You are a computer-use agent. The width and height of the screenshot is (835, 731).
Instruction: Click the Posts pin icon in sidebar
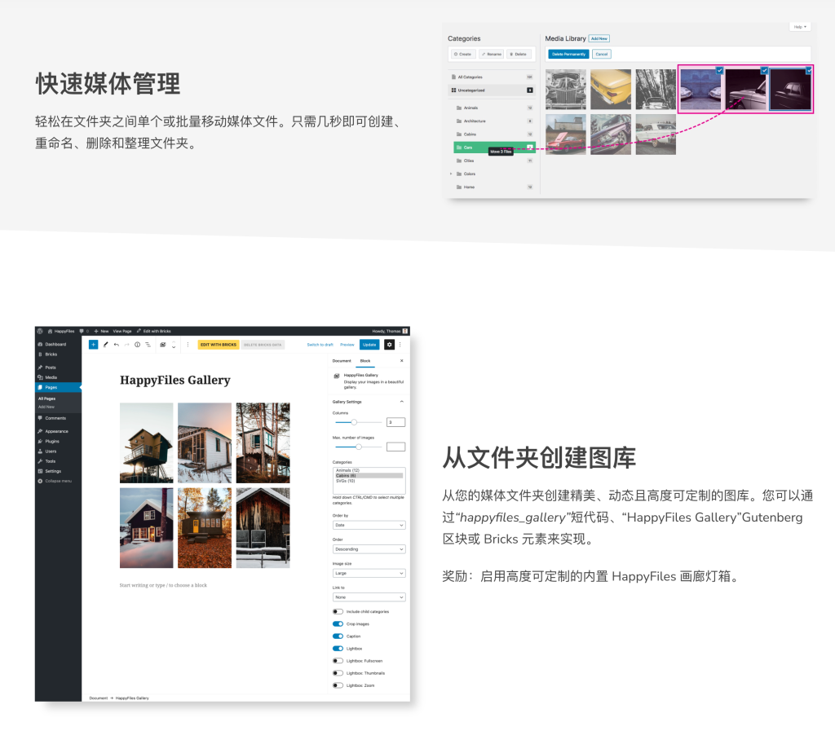40,367
